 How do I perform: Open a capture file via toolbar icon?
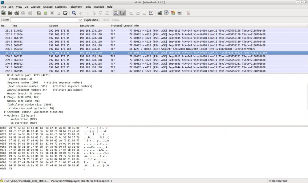pos(39,13)
